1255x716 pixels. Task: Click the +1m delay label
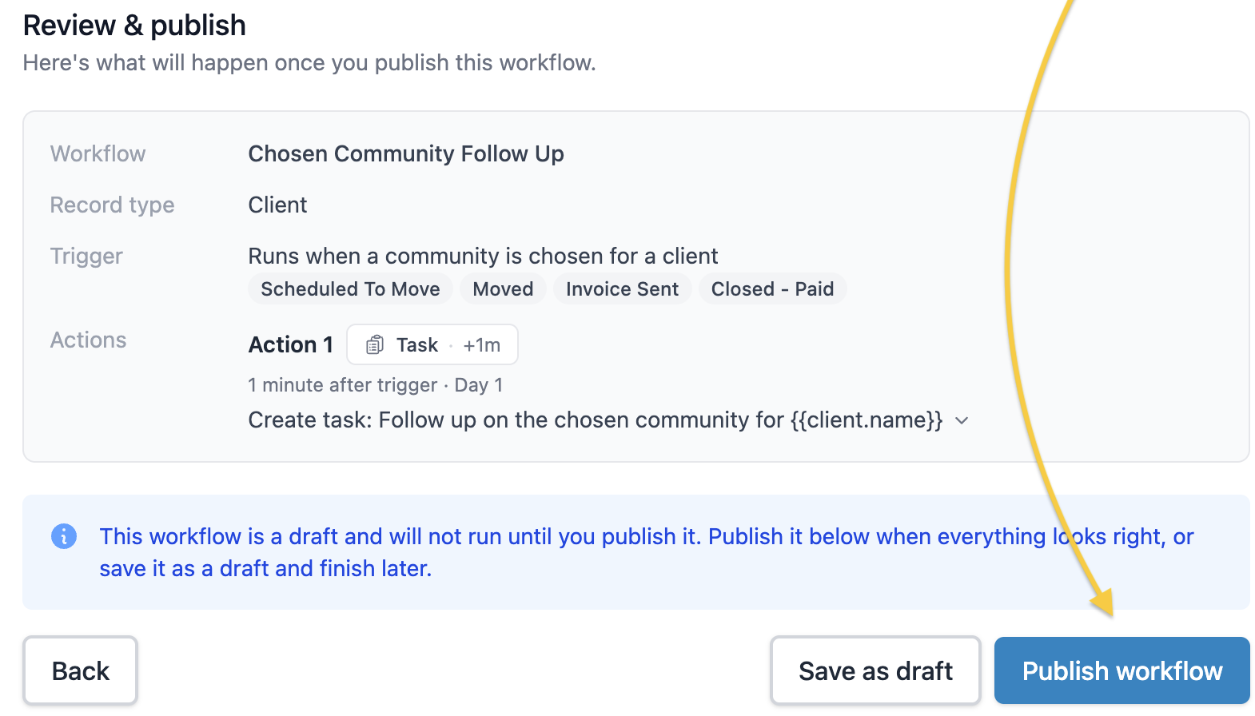tap(482, 345)
